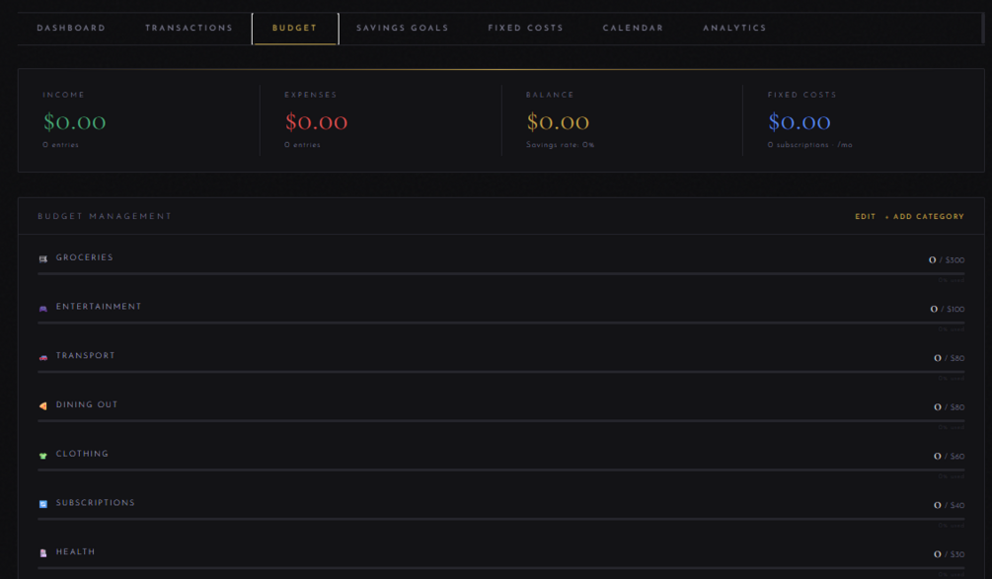Switch to the Transactions tab
The image size is (992, 579).
[x=189, y=28]
